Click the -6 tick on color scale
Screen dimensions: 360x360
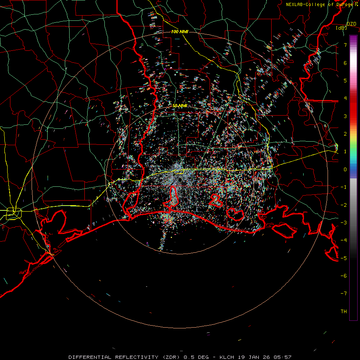pos(344,276)
